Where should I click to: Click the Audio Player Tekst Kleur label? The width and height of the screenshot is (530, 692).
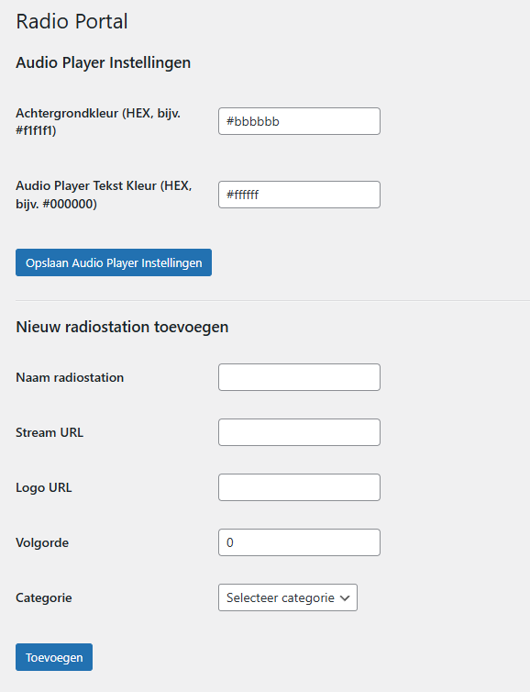pos(104,195)
